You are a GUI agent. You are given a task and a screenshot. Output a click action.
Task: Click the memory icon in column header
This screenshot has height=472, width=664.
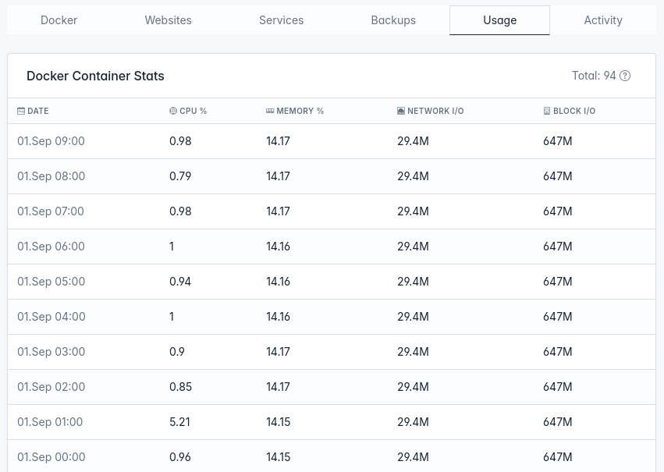270,111
